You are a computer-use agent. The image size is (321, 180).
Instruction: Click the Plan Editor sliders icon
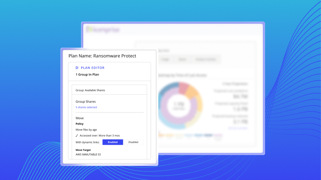[x=77, y=68]
